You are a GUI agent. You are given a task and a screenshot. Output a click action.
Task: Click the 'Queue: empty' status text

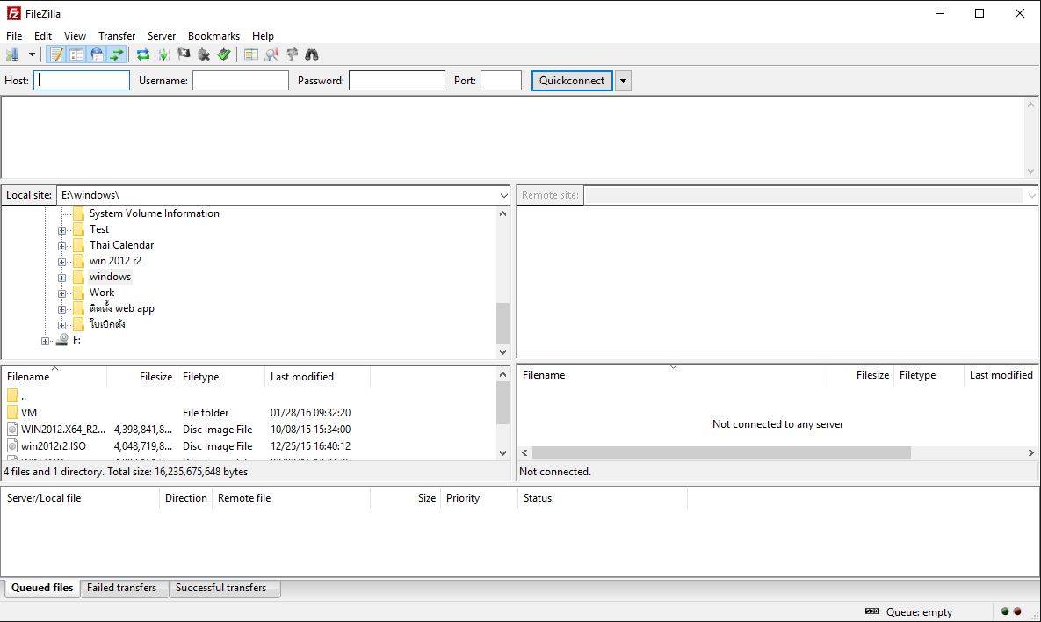tap(919, 612)
